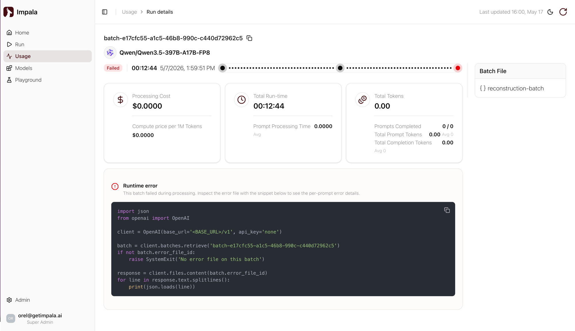575x331 pixels.
Task: Click the Total Tokens icon
Action: click(x=363, y=100)
